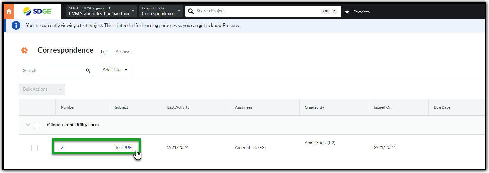Open the Project Tools Correspondence dropdown
The image size is (489, 173).
click(x=161, y=11)
